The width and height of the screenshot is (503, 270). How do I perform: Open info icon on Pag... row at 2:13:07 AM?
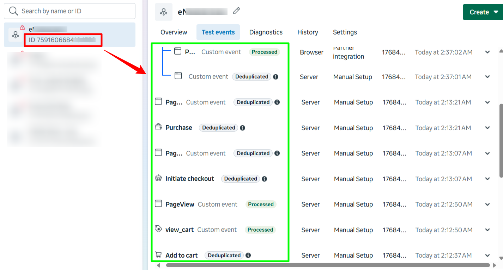(x=277, y=153)
